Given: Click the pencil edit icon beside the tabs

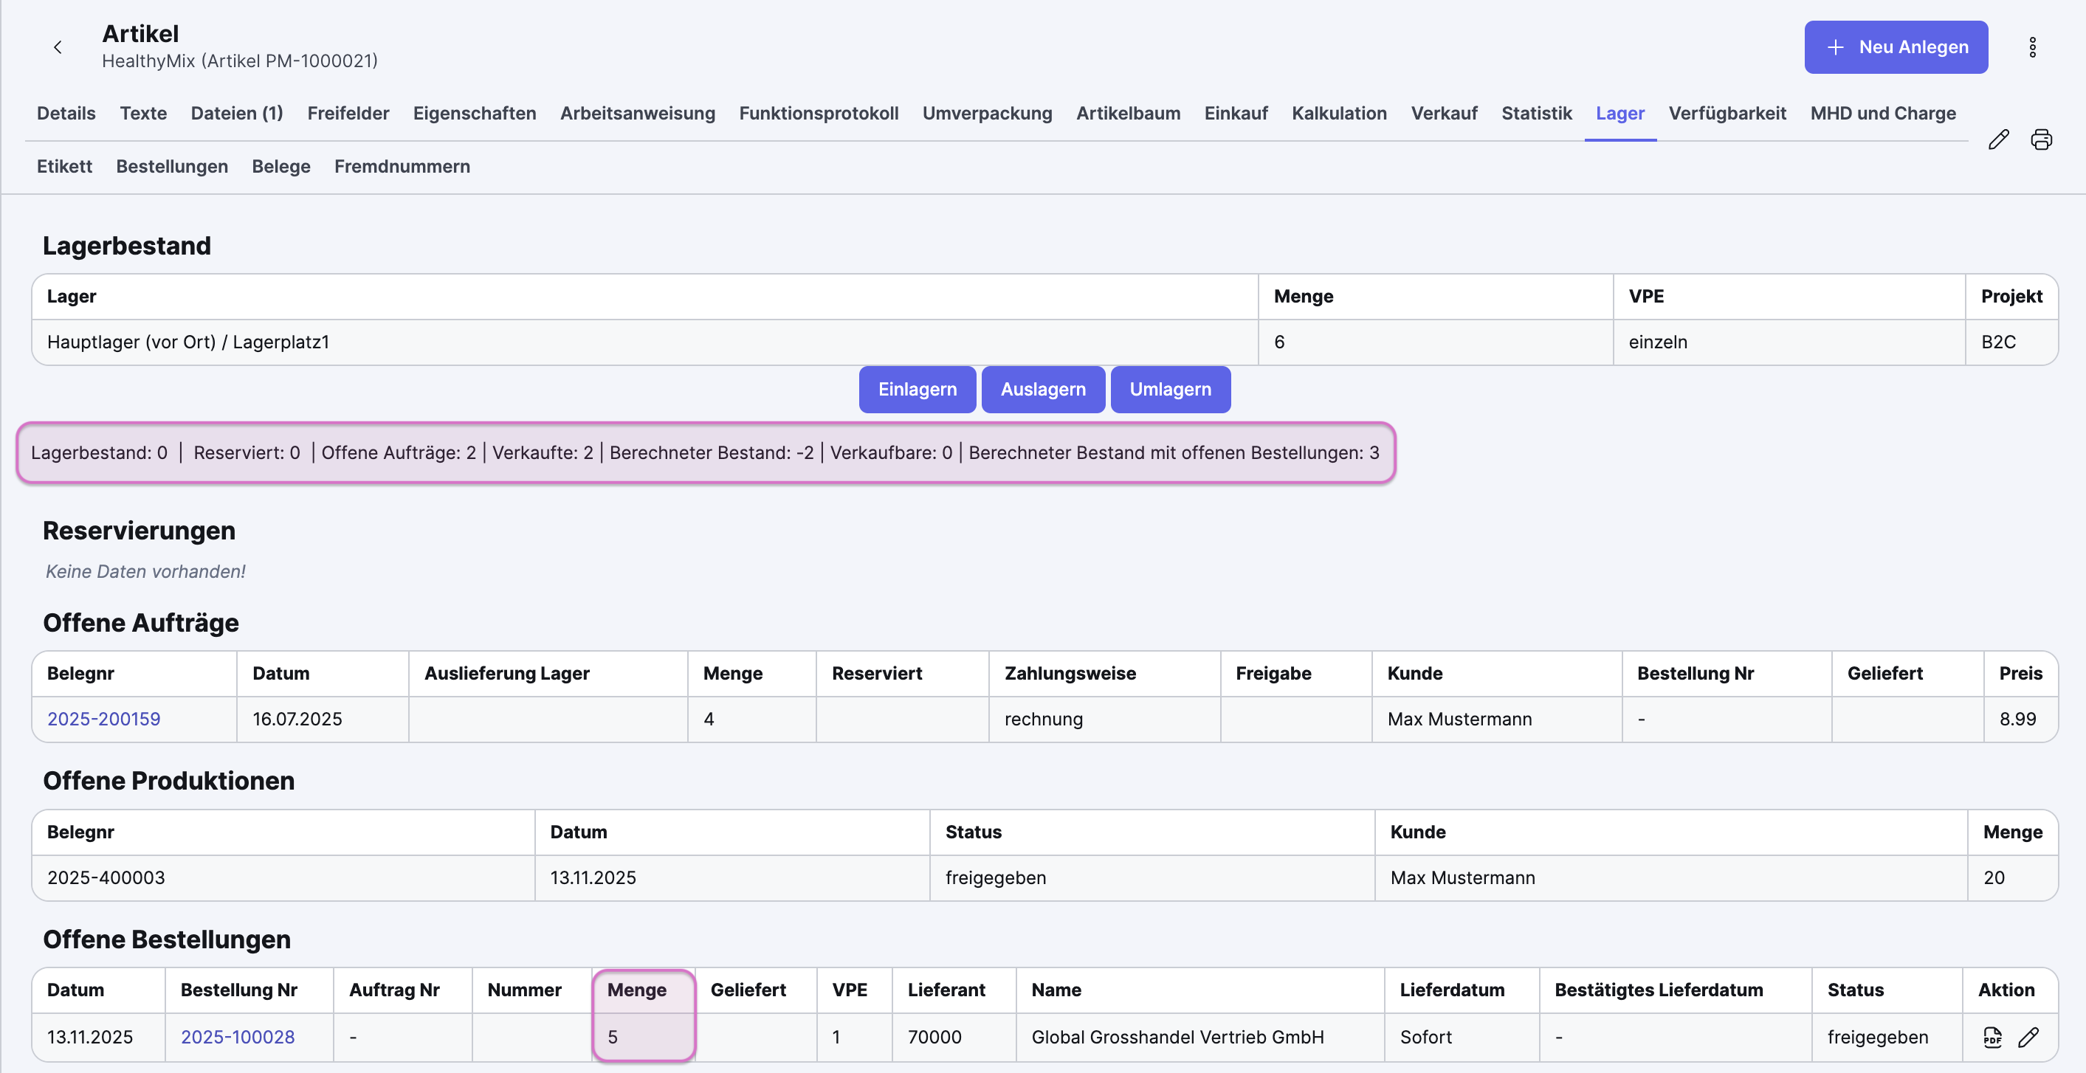Looking at the screenshot, I should [x=1997, y=139].
